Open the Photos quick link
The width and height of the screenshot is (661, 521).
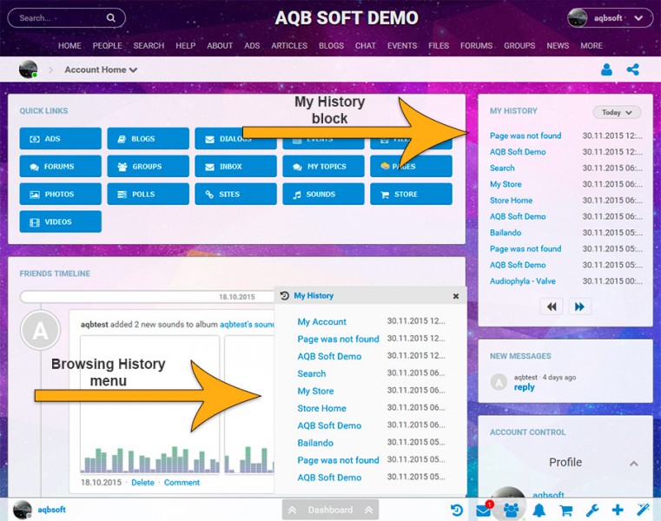pyautogui.click(x=60, y=195)
